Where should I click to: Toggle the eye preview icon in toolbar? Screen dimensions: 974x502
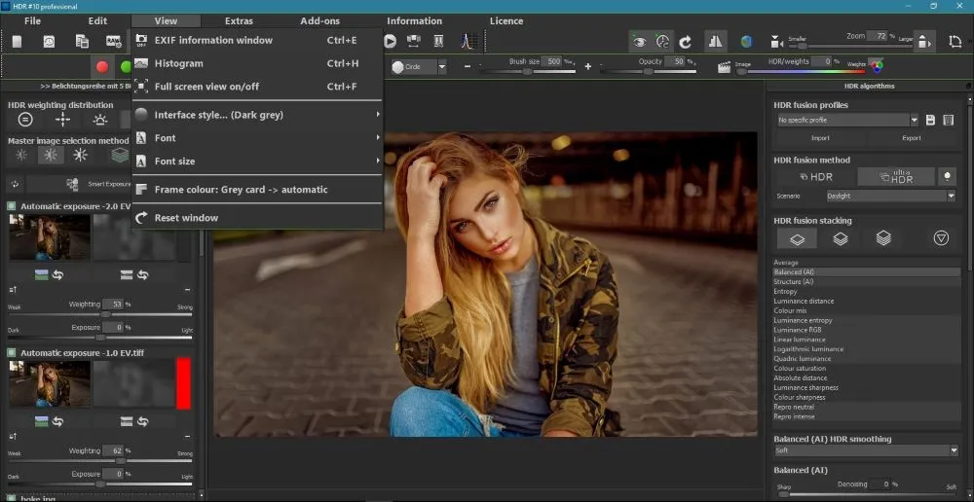[639, 42]
